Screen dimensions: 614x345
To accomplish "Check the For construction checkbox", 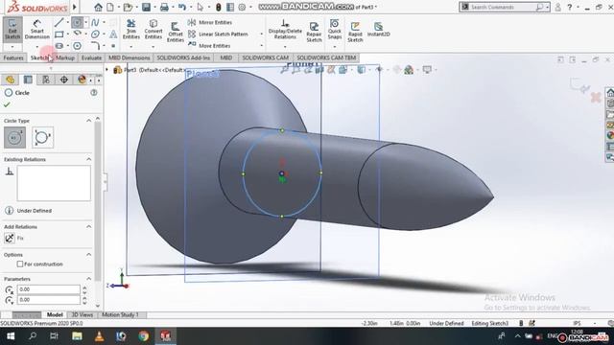I will tap(20, 264).
